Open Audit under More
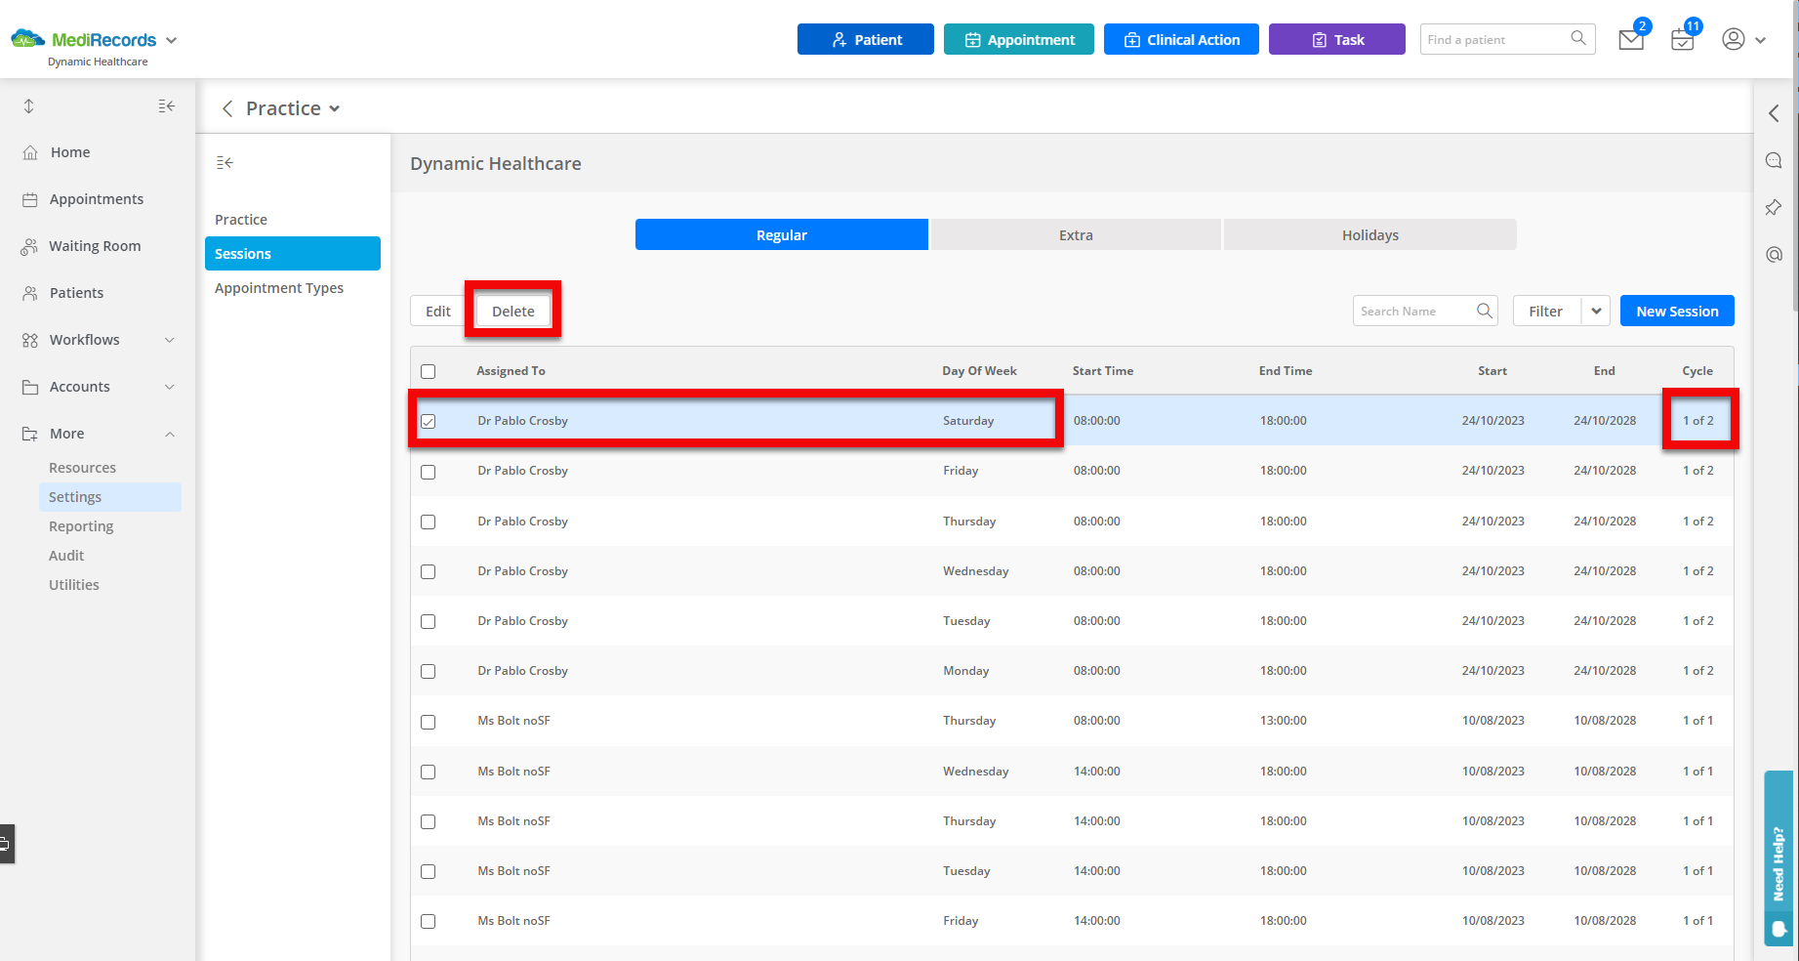 [66, 556]
